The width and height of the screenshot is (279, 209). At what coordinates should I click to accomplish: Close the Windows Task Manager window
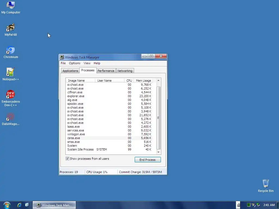tap(161, 56)
